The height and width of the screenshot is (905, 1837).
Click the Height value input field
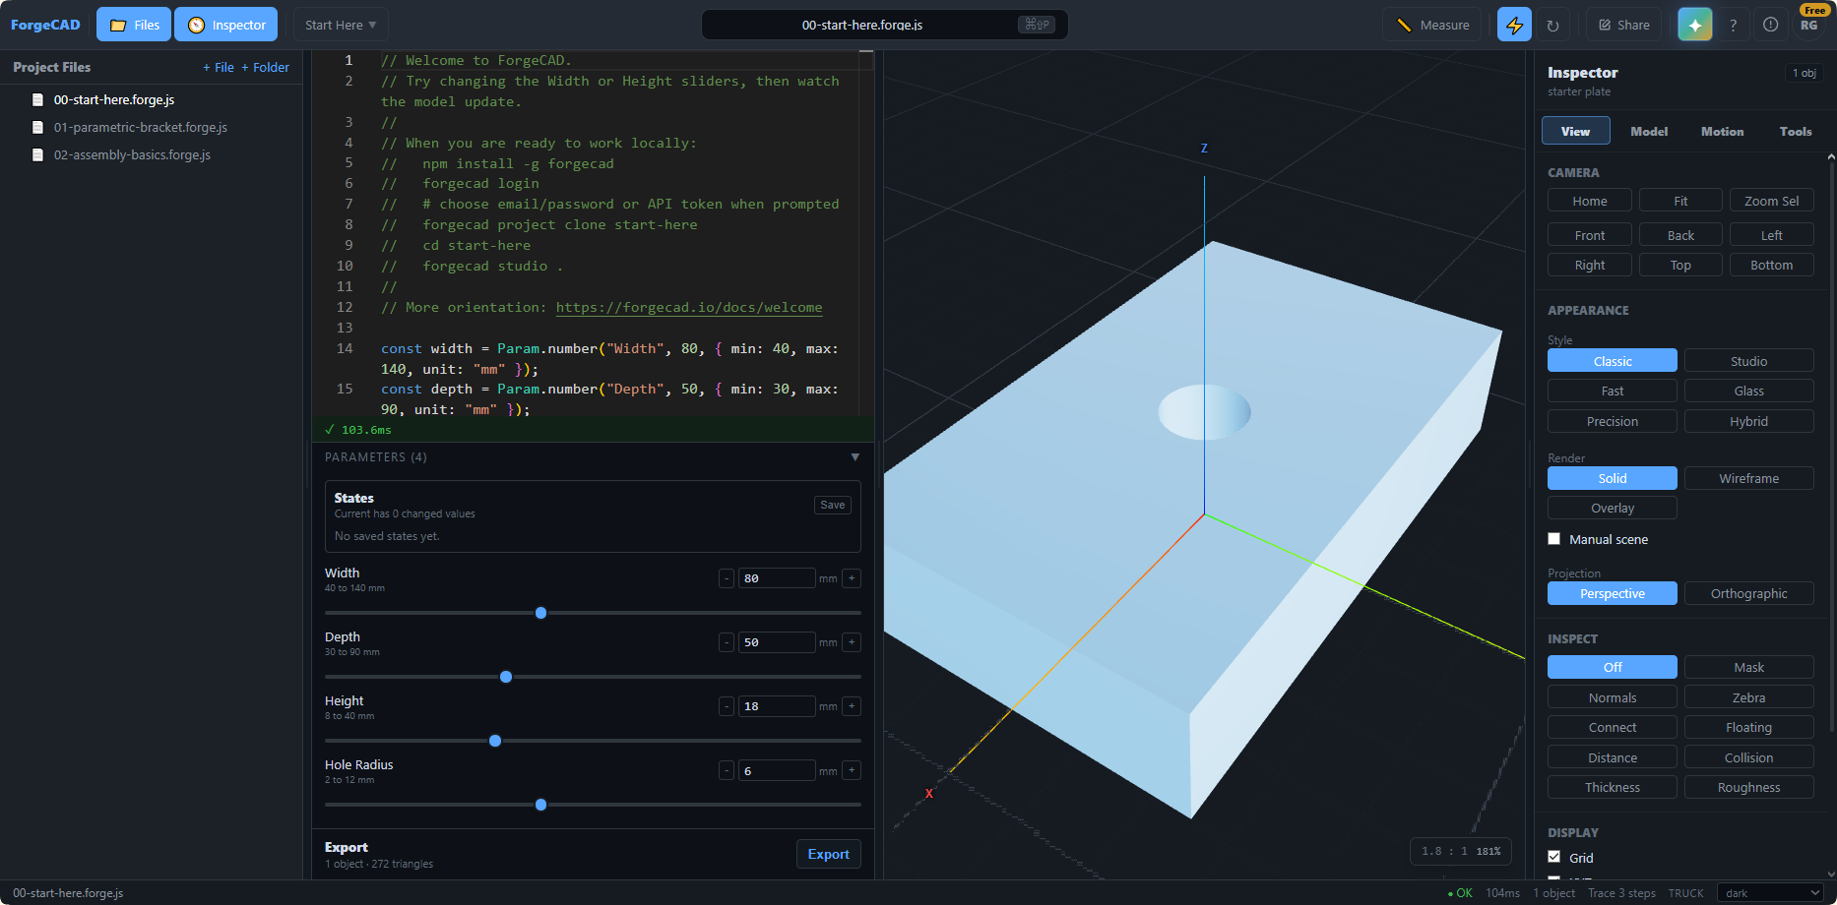click(777, 706)
